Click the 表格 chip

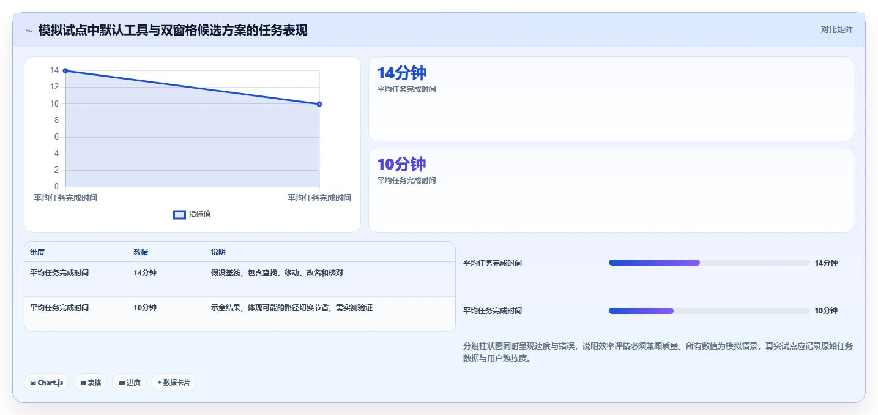tap(91, 383)
